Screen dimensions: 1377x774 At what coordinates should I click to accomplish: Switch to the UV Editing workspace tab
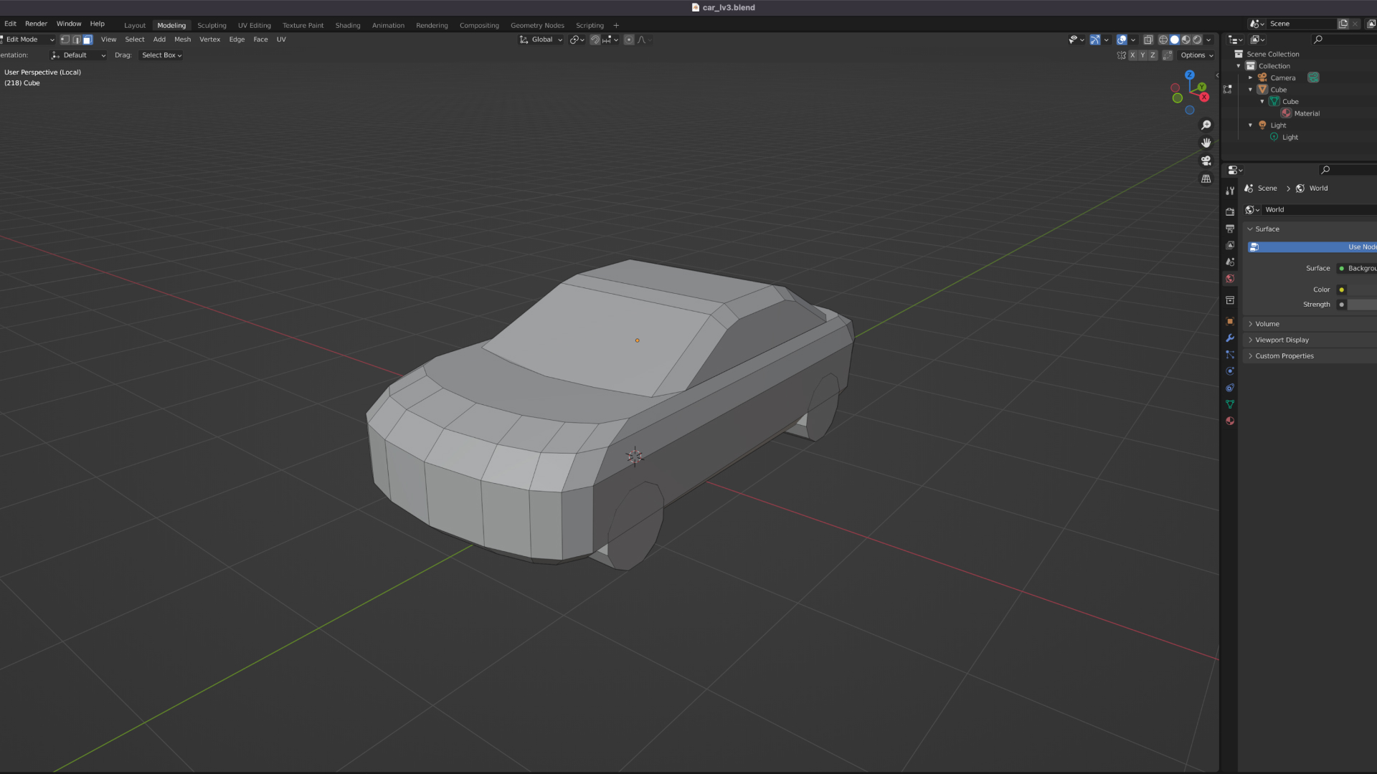[255, 25]
